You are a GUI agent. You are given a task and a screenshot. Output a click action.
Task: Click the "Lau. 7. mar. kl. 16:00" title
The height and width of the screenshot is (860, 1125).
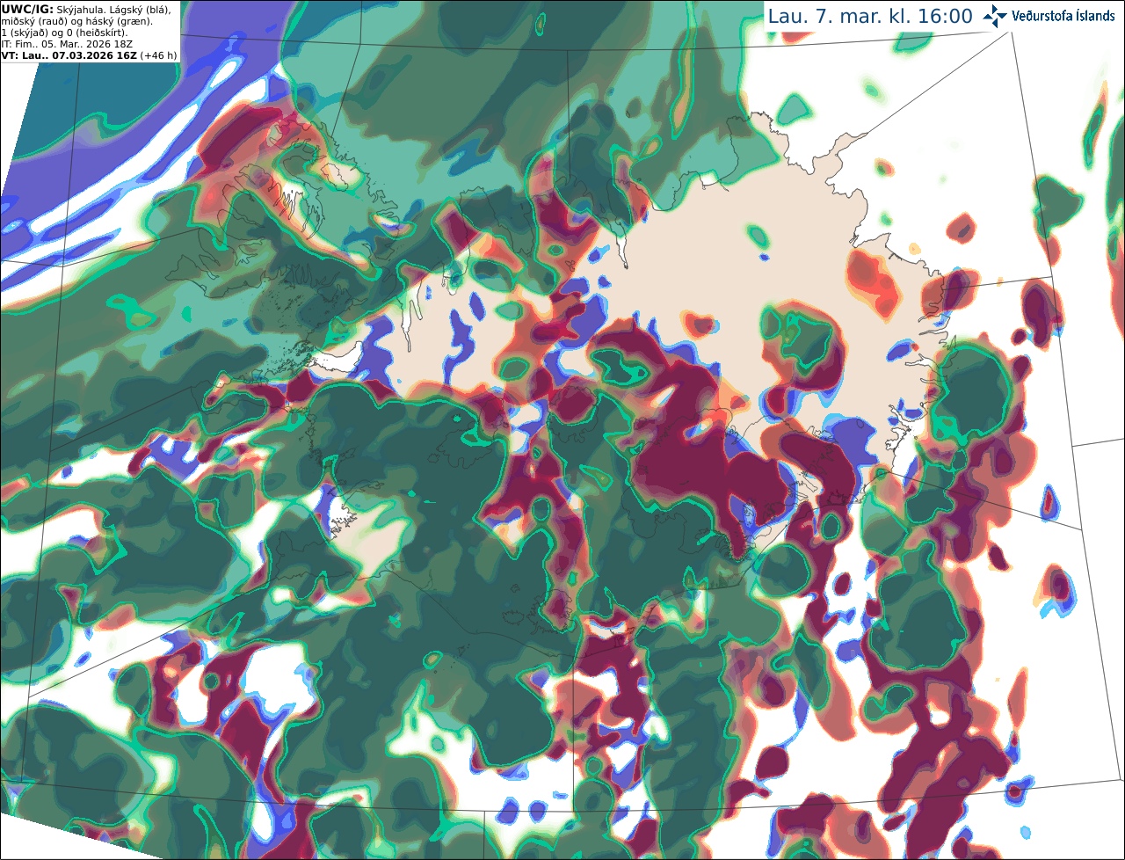870,16
